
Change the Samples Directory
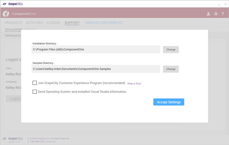tap(171, 69)
